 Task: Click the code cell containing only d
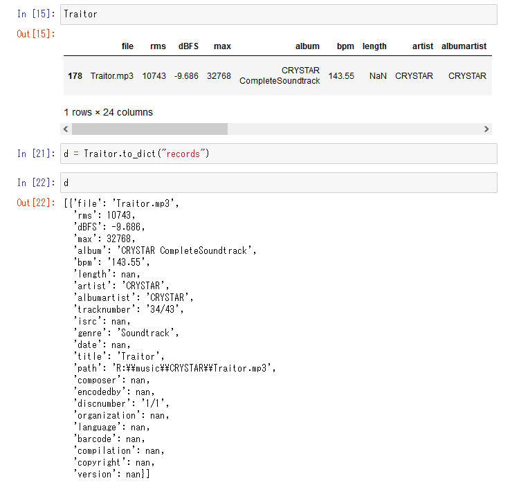pyautogui.click(x=279, y=183)
